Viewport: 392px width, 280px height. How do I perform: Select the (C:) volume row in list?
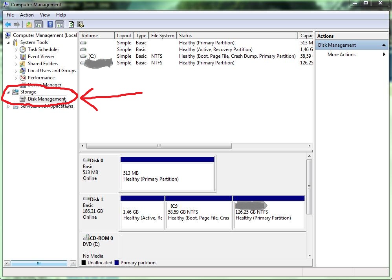click(x=196, y=56)
